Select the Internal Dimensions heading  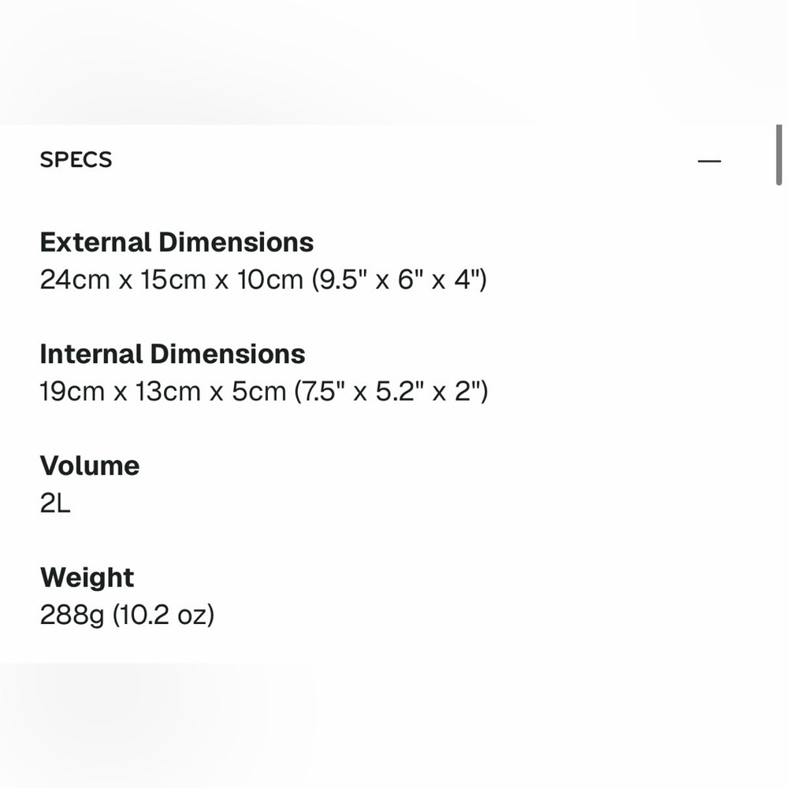(173, 354)
